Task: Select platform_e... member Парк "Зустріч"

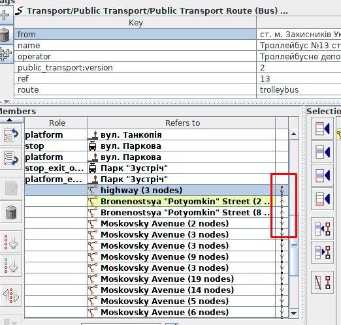Action: point(157,179)
